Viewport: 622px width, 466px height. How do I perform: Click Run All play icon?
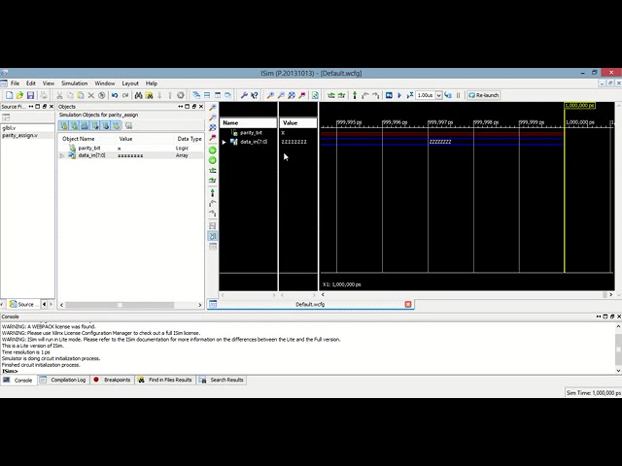[x=399, y=95]
